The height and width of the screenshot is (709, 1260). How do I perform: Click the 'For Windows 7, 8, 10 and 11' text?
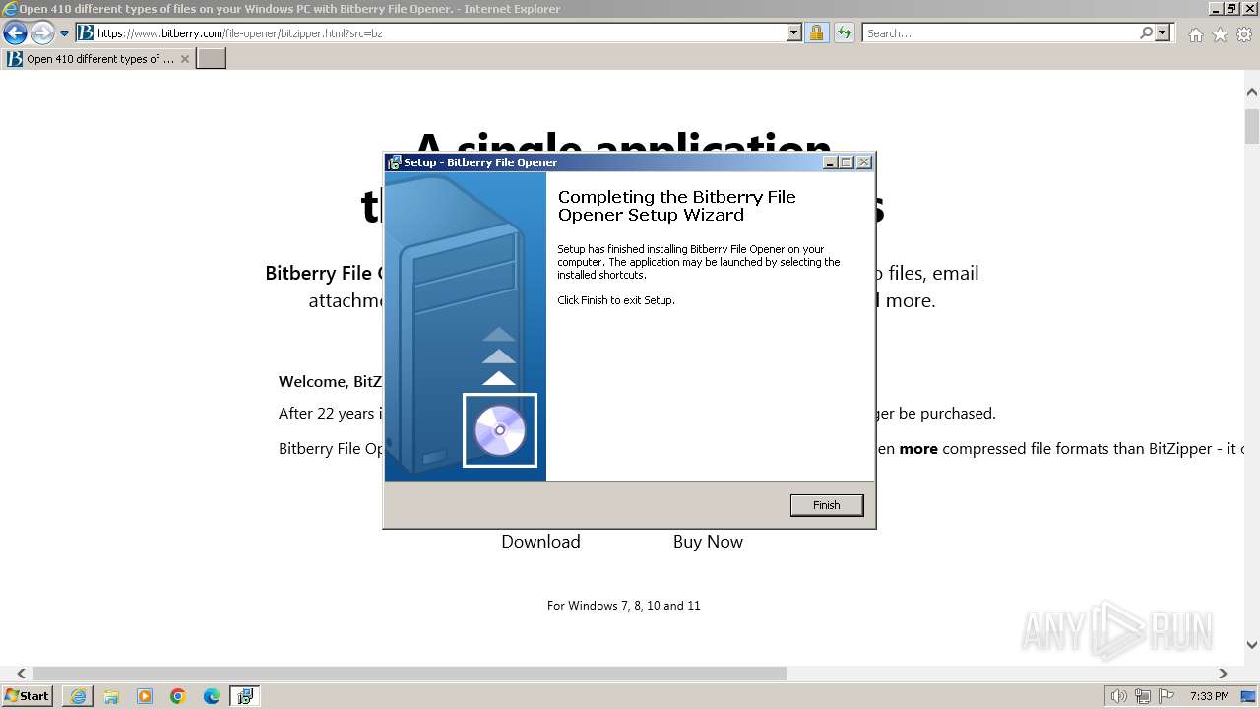point(623,606)
